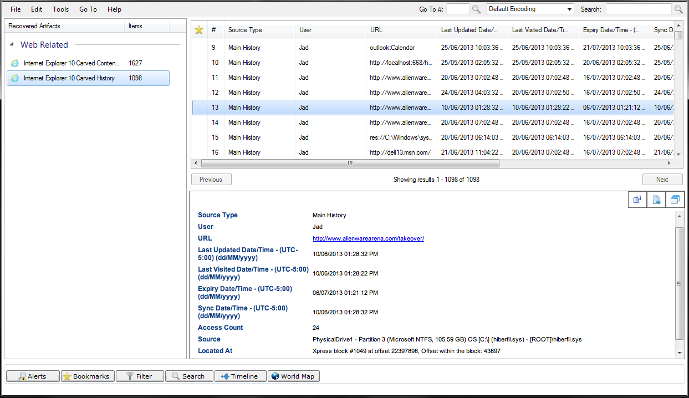Click the Go To search magnifier icon
Image resolution: width=689 pixels, height=398 pixels.
click(477, 9)
